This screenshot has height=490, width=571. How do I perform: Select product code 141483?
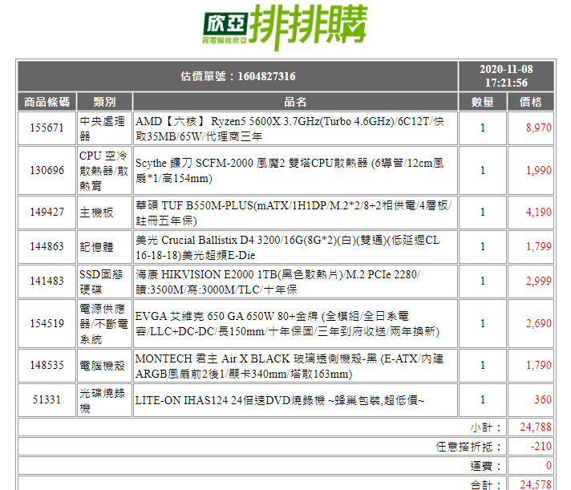[47, 281]
